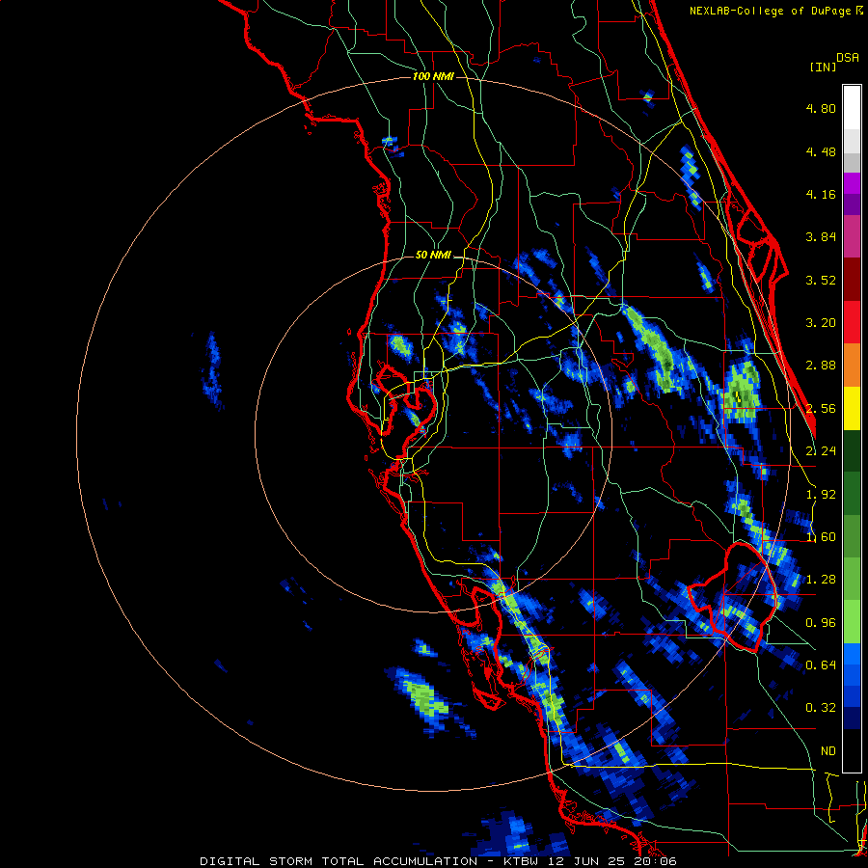Pick the bright red legend swatch
868x868 pixels.
tap(852, 322)
